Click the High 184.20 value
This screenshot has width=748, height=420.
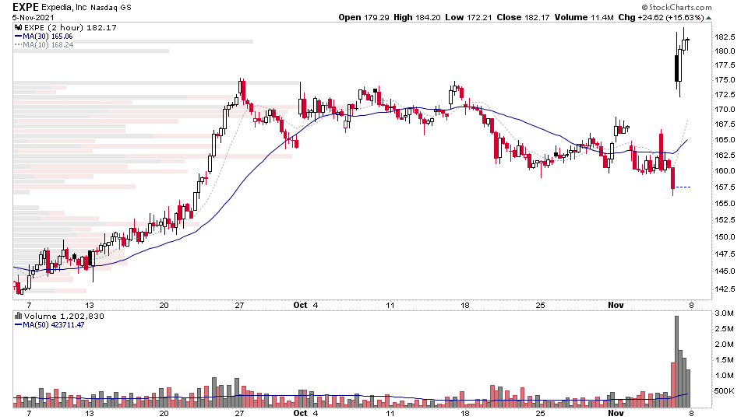416,17
